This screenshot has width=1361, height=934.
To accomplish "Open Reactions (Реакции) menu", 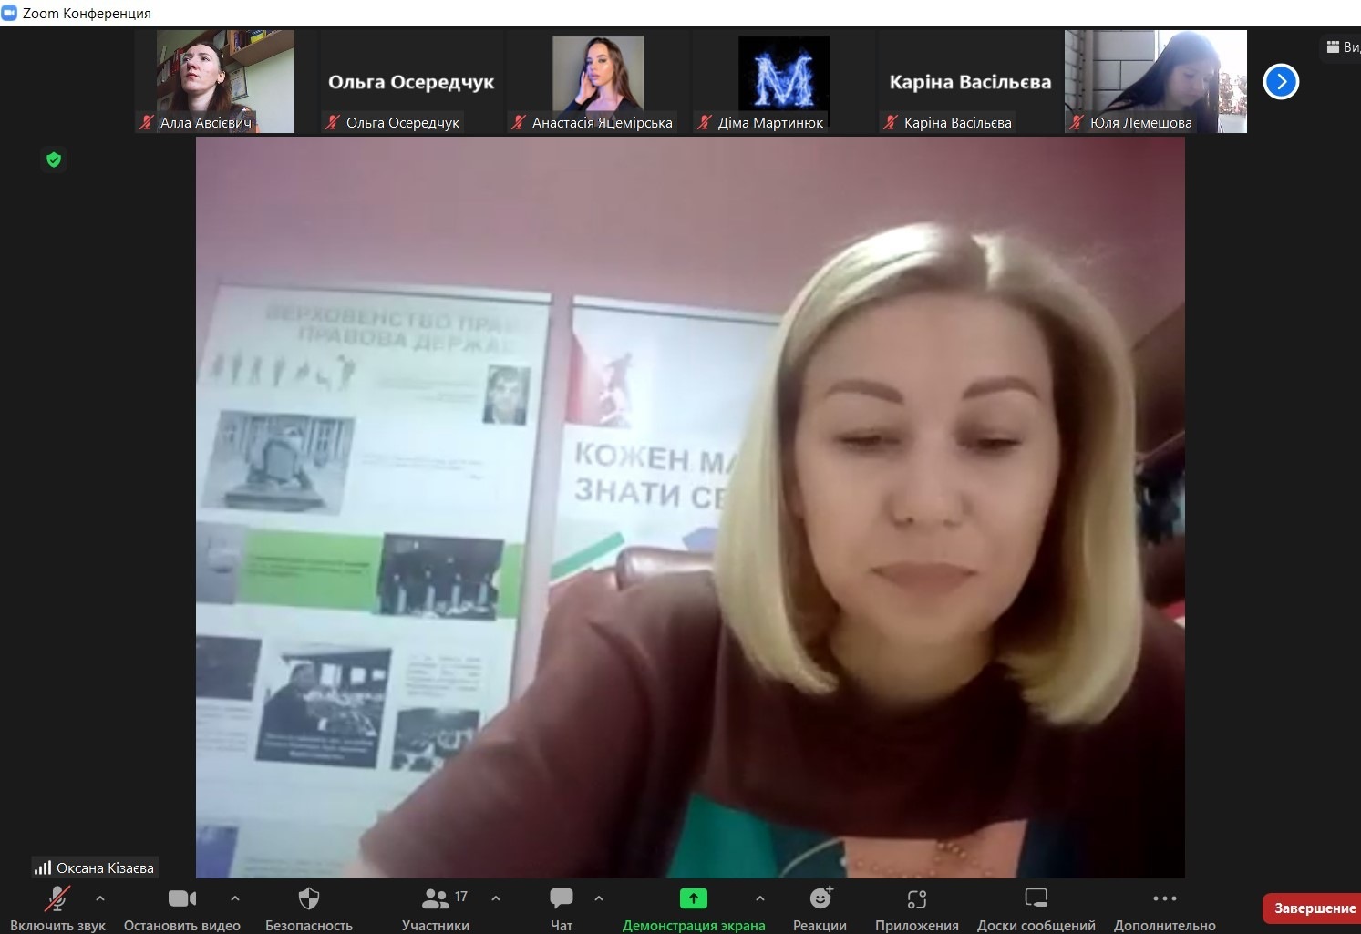I will pos(820,899).
